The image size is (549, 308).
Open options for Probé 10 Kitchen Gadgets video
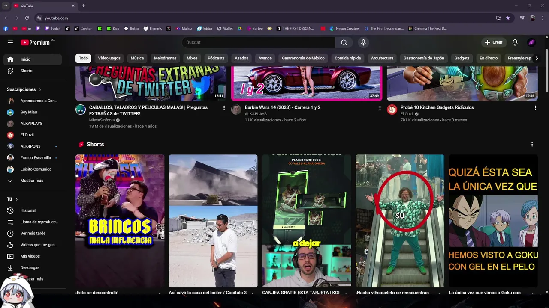coord(535,108)
